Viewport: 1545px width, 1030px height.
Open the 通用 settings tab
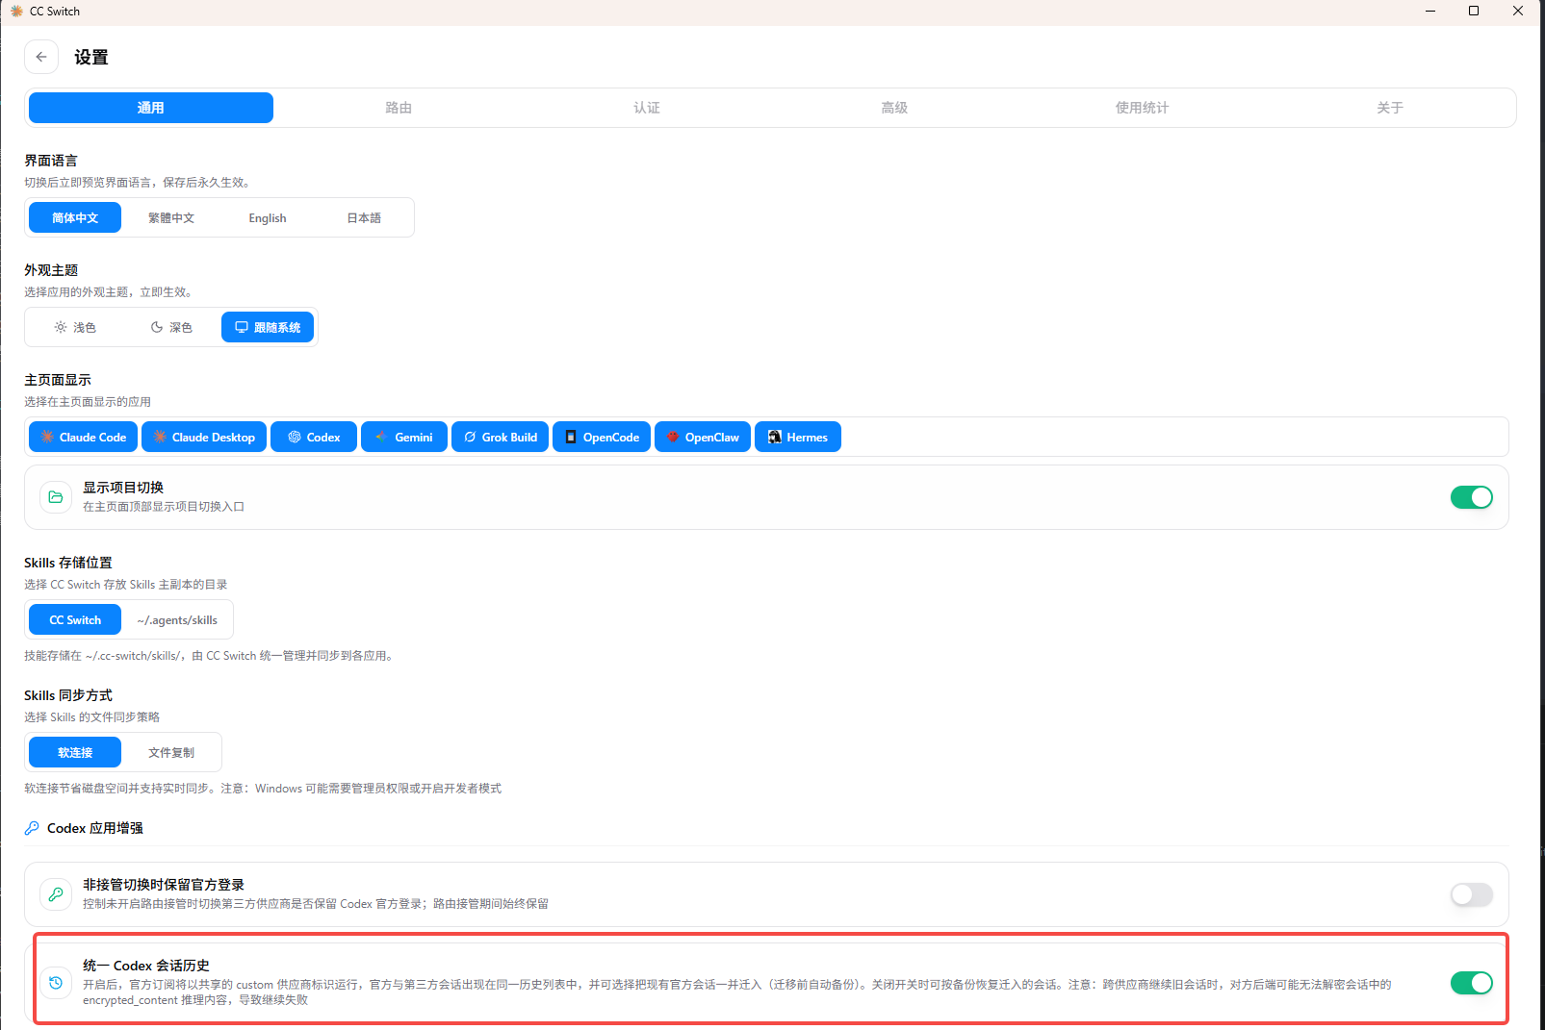[151, 108]
